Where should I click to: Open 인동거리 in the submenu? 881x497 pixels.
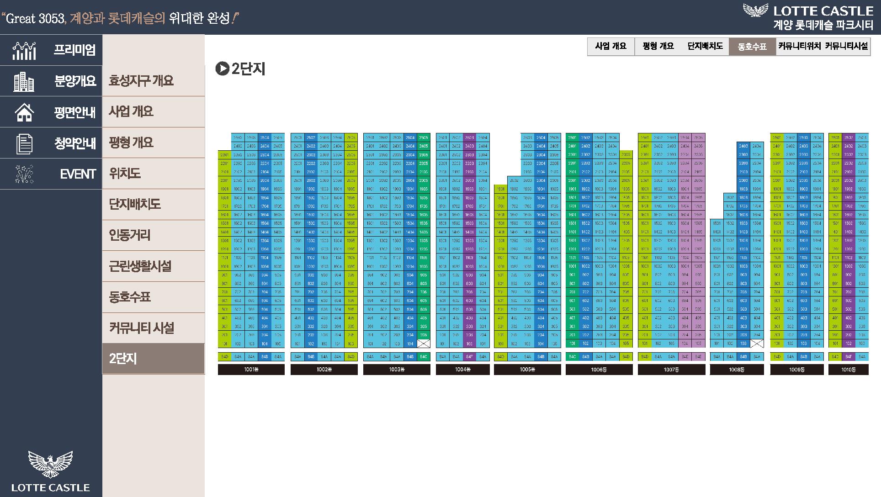pos(130,235)
